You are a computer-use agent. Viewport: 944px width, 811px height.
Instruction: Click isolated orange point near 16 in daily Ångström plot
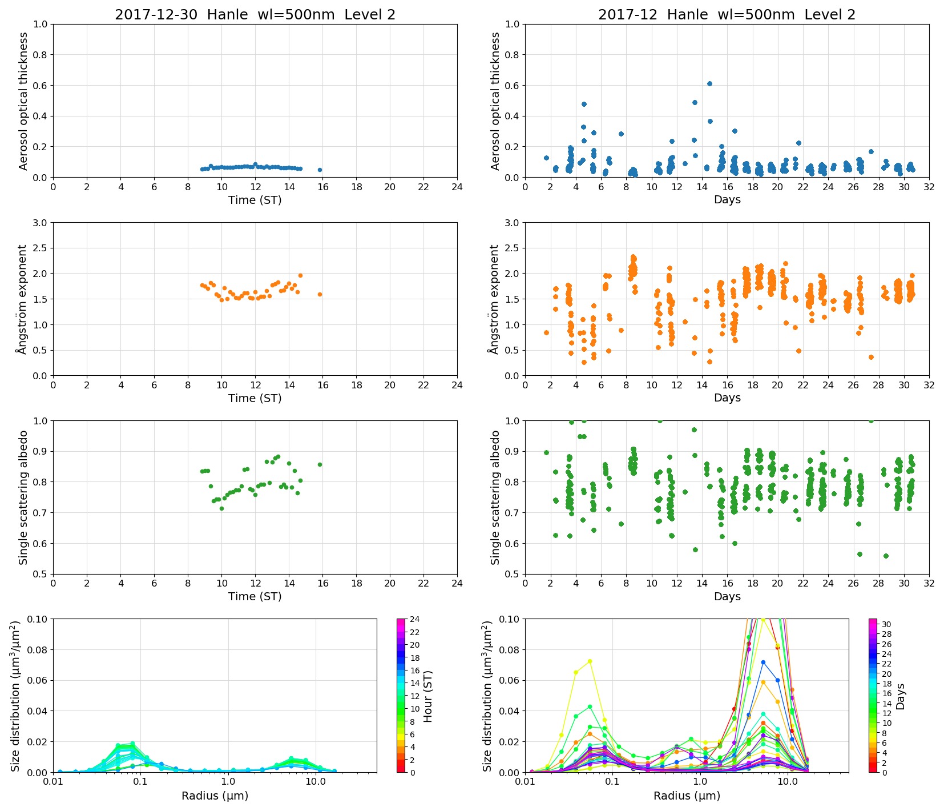(320, 295)
